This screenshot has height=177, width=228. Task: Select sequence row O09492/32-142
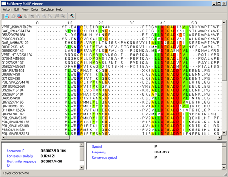coord(13,51)
